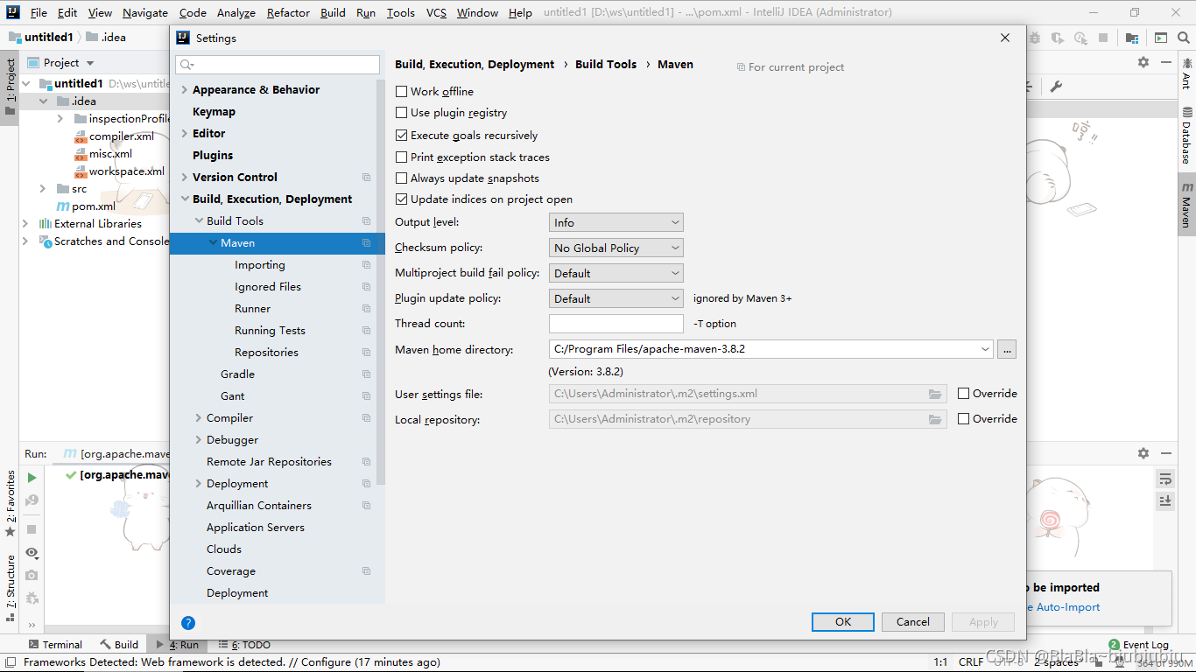The image size is (1196, 672).
Task: Click the settings tree vertical scrollbar
Action: [x=381, y=280]
